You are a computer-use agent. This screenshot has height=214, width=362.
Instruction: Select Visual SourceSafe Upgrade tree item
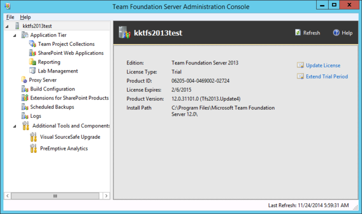click(70, 137)
